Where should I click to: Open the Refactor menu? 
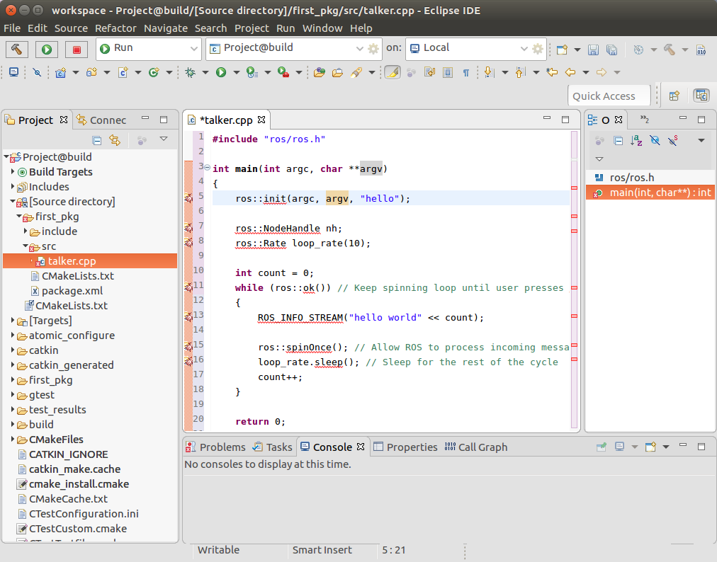(115, 28)
